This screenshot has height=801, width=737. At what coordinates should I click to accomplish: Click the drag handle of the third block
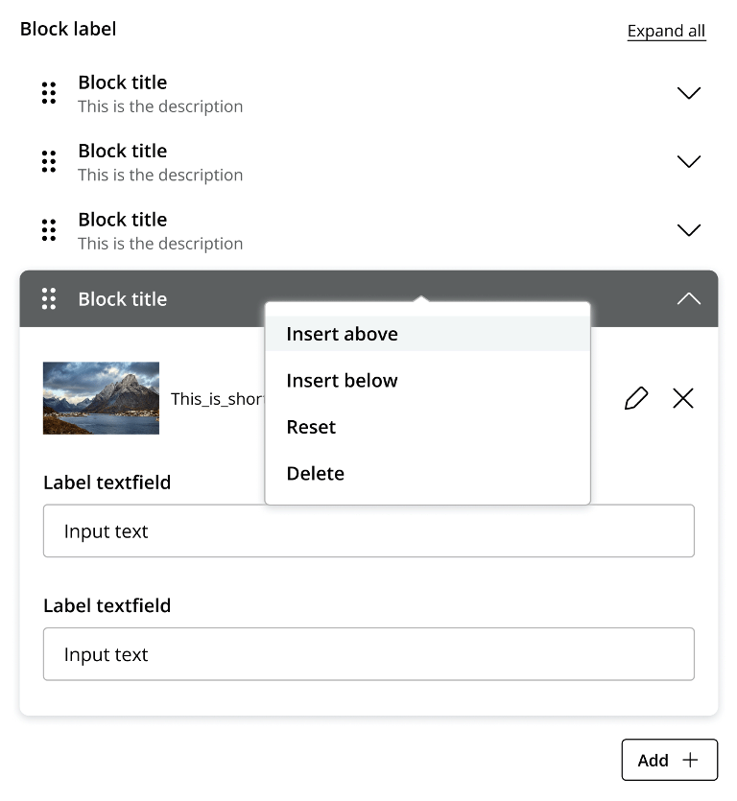(49, 230)
